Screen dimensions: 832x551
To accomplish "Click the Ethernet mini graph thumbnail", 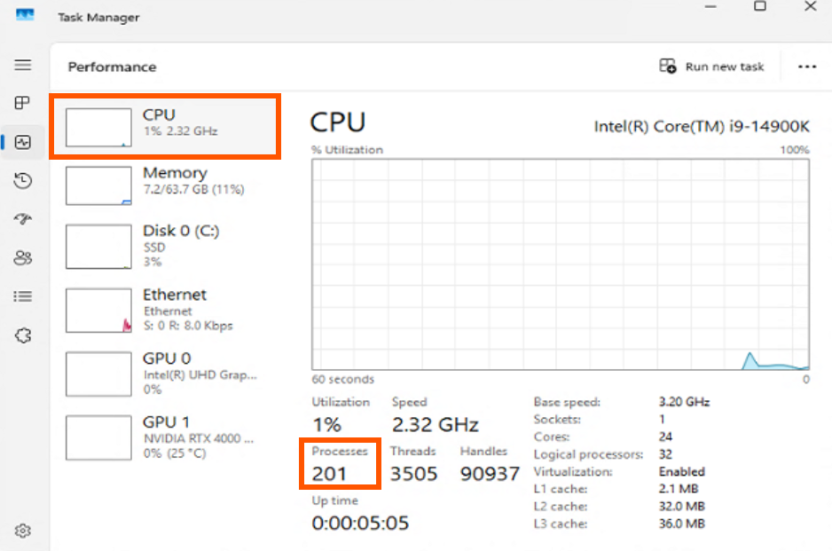I will pos(98,311).
